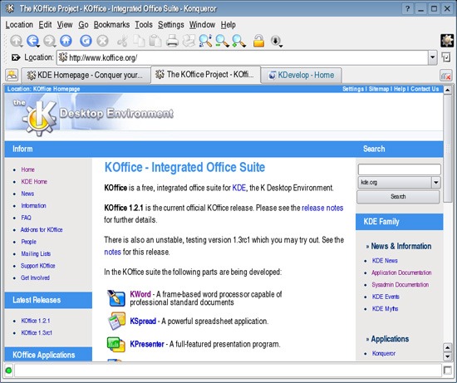
Task: Click the green status indicator light
Action: click(8, 371)
